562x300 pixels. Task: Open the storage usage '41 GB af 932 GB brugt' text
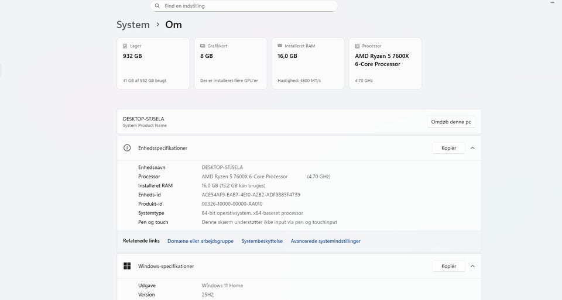(145, 80)
